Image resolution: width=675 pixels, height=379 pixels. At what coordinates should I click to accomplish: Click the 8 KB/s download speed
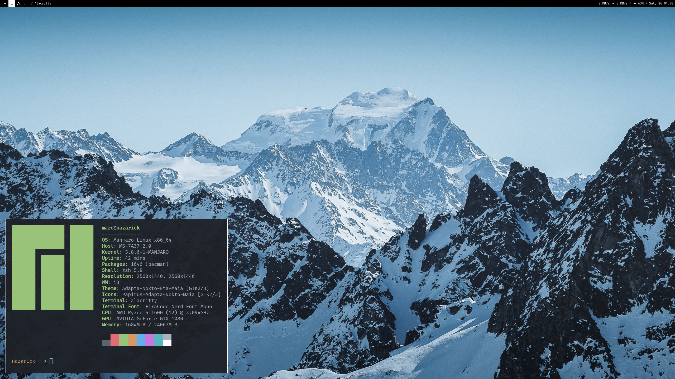point(622,3)
